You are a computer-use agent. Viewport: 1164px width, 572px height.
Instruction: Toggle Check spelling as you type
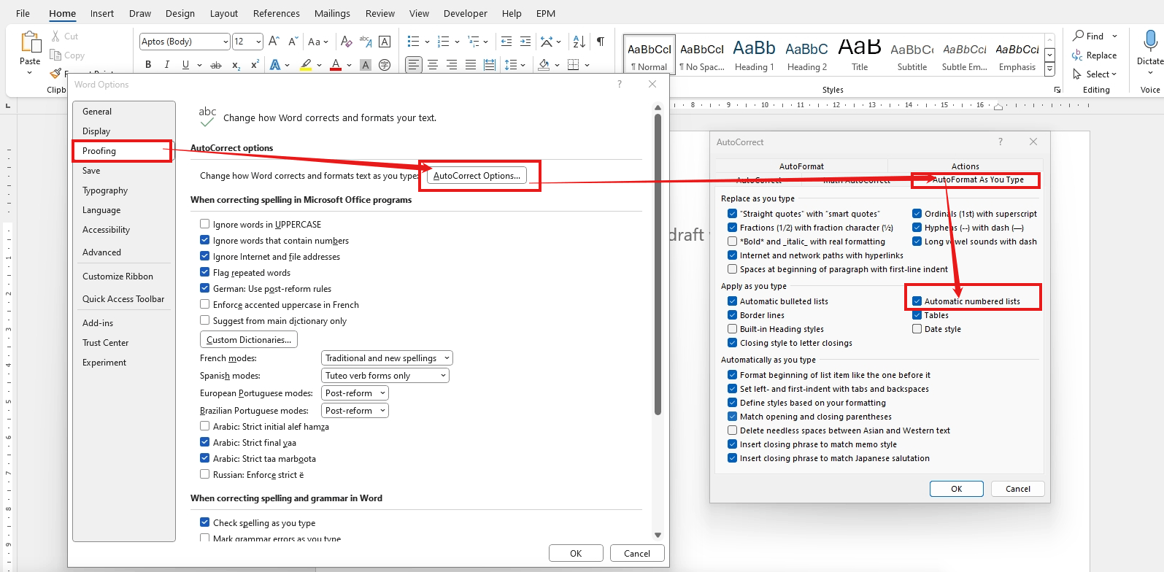(x=204, y=522)
